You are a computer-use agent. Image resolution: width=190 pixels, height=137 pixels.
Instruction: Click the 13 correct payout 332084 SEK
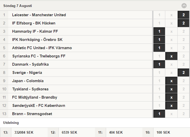pos(24,132)
